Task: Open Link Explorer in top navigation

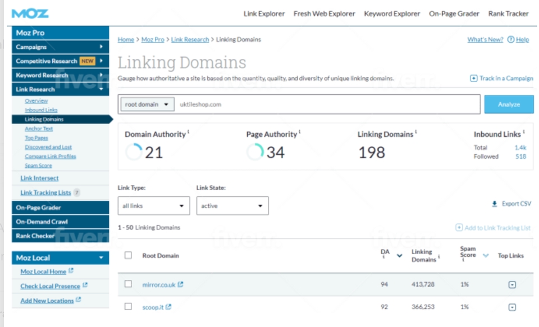Action: pos(264,13)
